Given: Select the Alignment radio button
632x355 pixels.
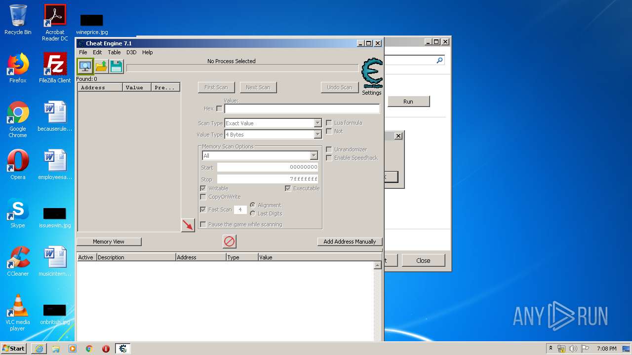Looking at the screenshot, I should 253,205.
